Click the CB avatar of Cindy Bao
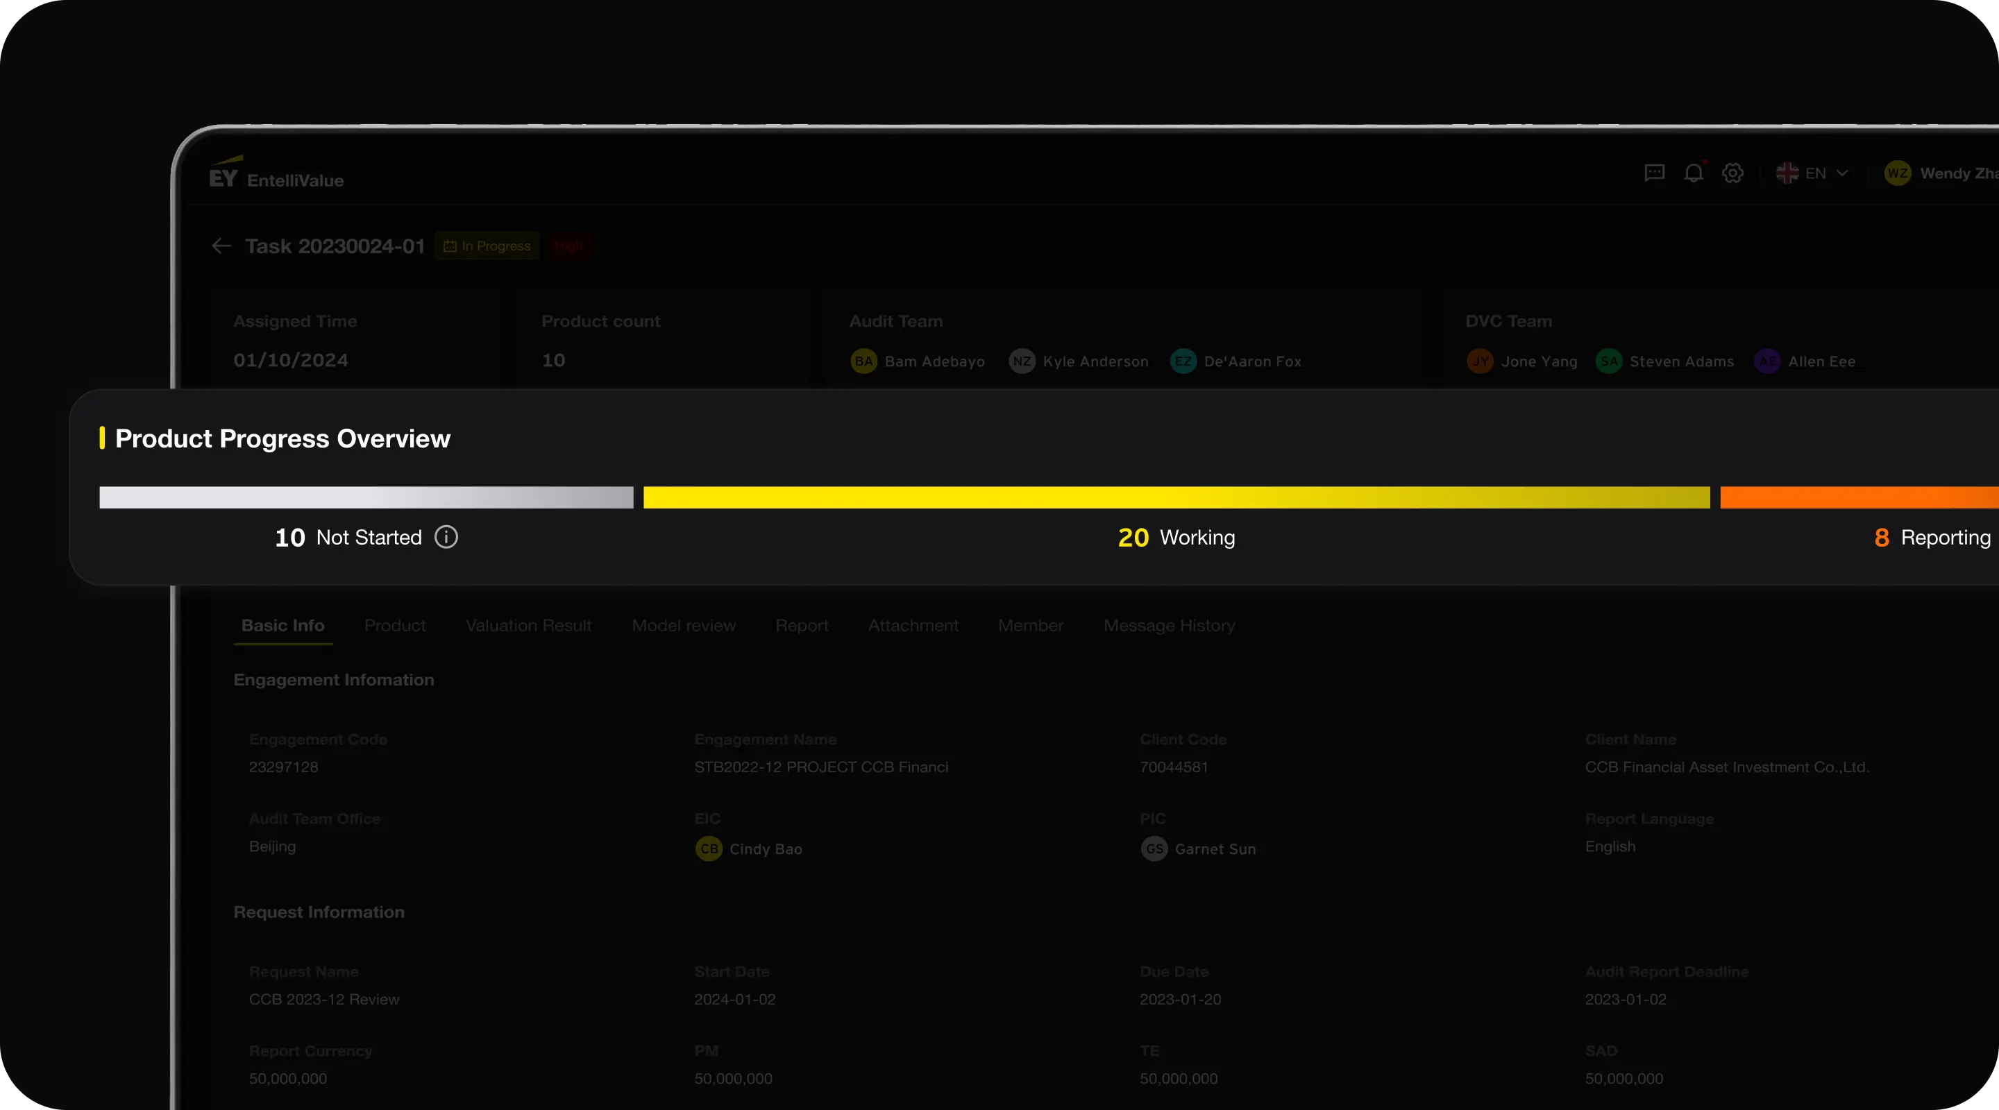The width and height of the screenshot is (1999, 1110). click(x=709, y=848)
